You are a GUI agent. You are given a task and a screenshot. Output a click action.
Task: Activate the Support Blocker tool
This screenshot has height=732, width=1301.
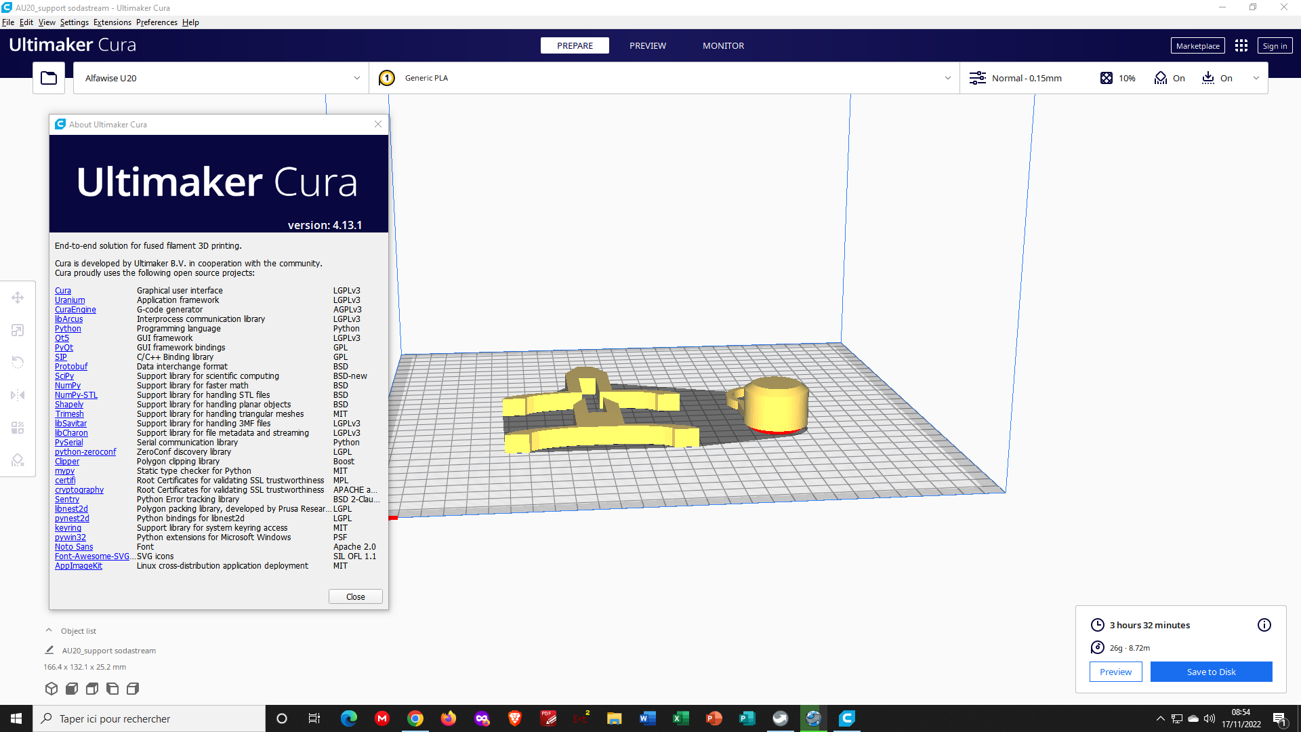tap(18, 460)
